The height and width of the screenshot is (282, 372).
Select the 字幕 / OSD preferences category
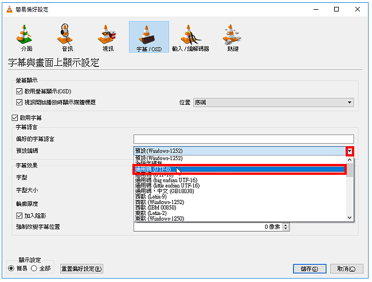(149, 37)
